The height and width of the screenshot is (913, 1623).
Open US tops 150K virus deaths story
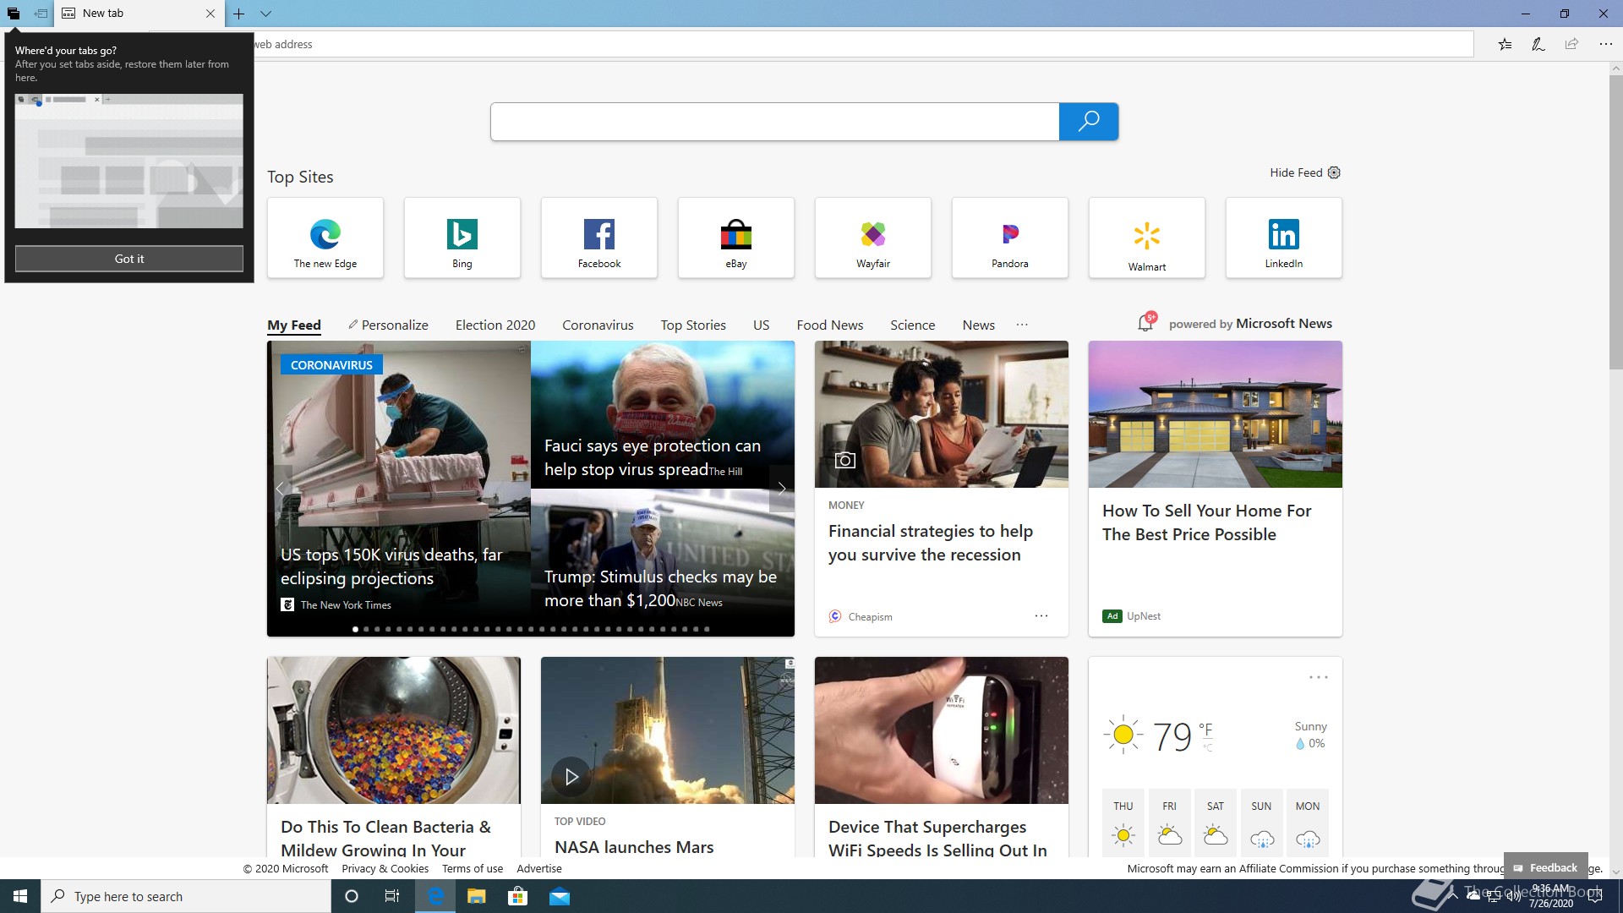point(391,566)
